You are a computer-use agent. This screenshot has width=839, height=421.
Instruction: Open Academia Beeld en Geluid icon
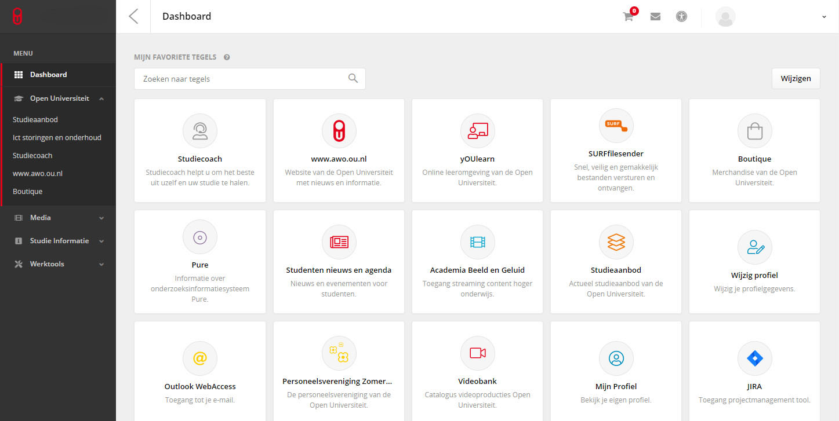coord(477,241)
